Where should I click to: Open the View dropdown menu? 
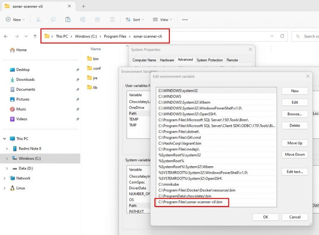point(162,19)
